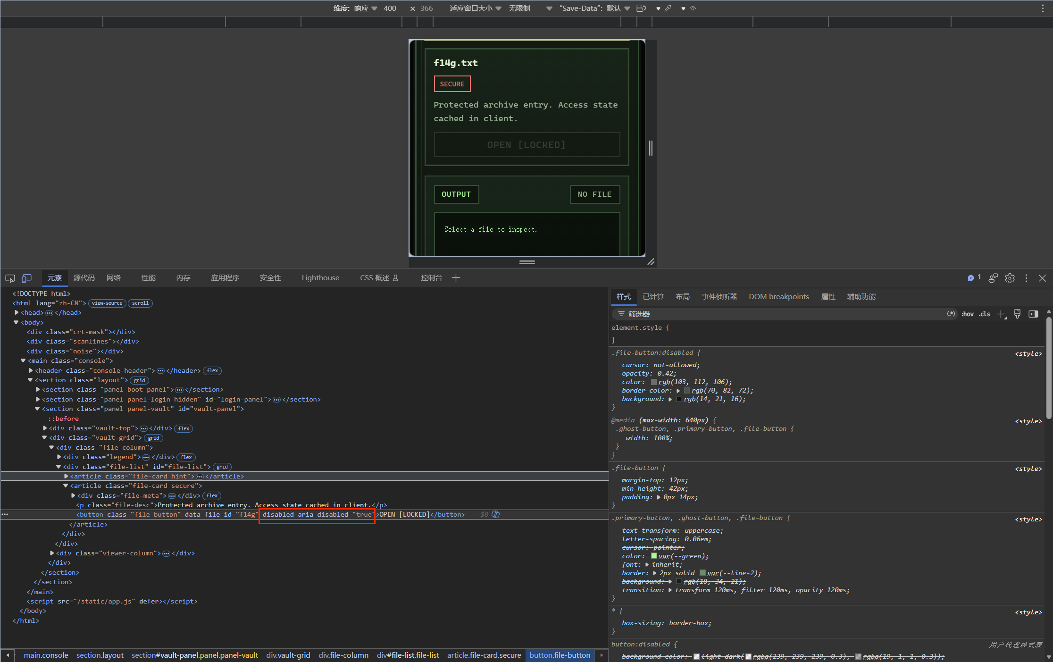Add another DevTools tab with the plus icon
Image resolution: width=1053 pixels, height=662 pixels.
coord(456,278)
